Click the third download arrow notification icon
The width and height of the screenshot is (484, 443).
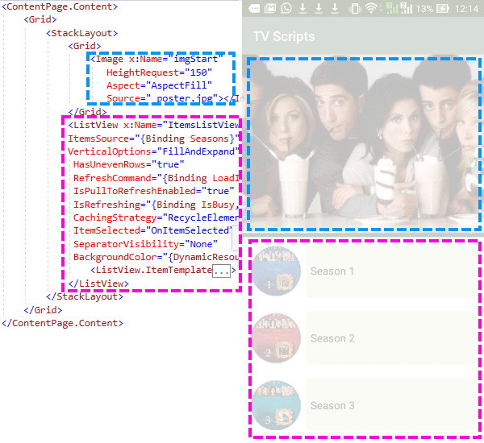(x=335, y=8)
